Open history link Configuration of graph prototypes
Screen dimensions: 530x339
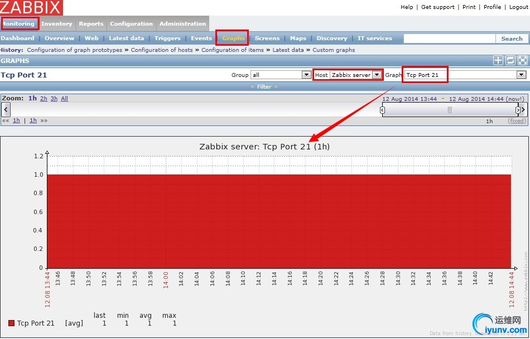(75, 50)
